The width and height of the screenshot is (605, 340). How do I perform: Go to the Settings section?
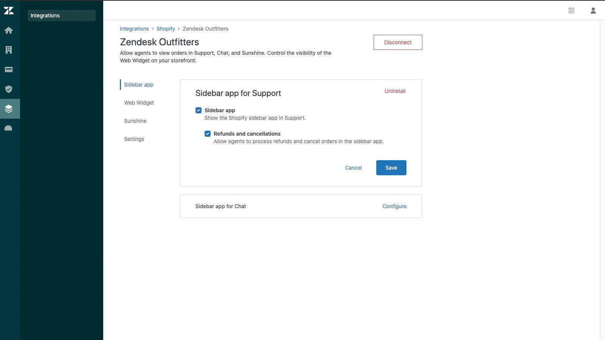(x=133, y=139)
